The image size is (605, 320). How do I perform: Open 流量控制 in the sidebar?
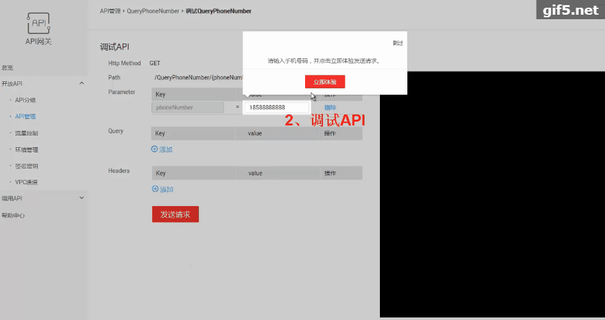pyautogui.click(x=27, y=133)
